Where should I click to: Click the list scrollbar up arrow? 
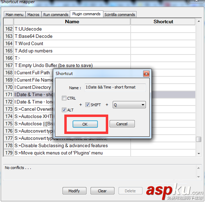tap(199, 21)
